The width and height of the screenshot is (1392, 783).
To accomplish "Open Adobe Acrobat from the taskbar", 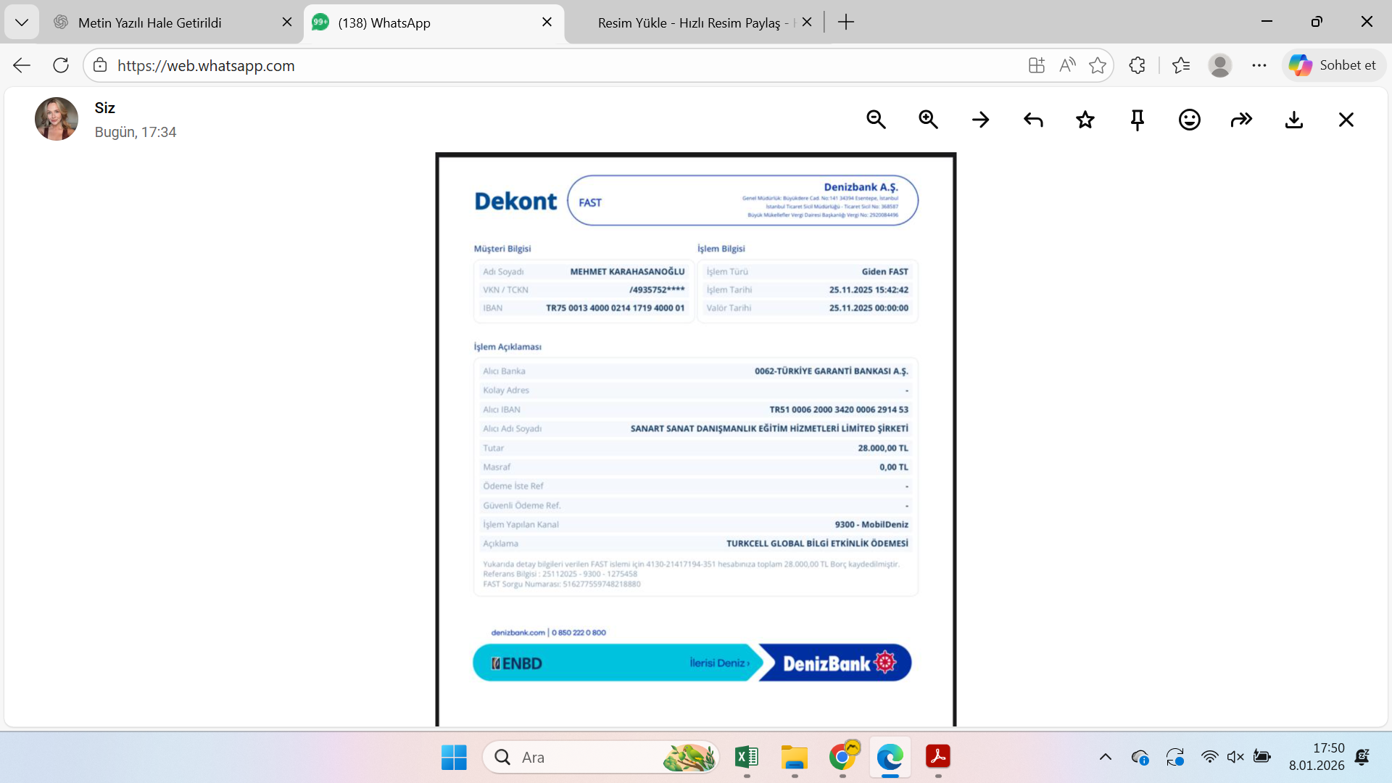I will pos(938,758).
